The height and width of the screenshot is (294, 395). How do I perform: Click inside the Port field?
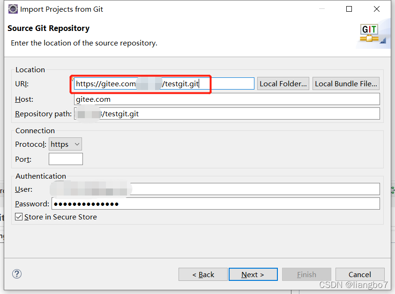point(66,159)
